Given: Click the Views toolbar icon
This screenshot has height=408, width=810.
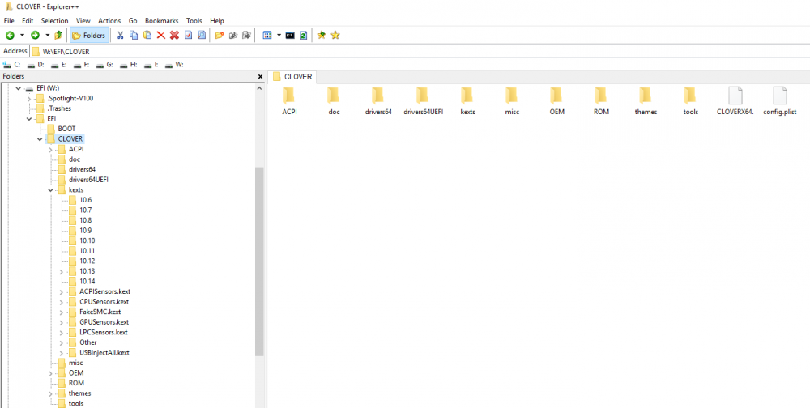Looking at the screenshot, I should coord(267,35).
